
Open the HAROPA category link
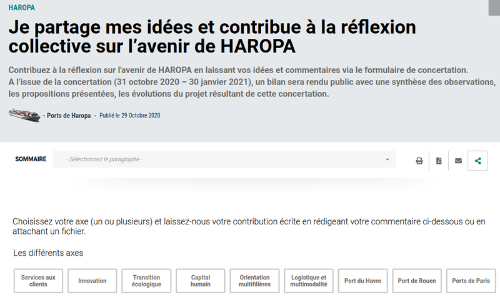[22, 8]
